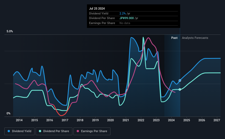Click the 2020 x-axis year label
The width and height of the screenshot is (225, 139).
[x=110, y=120]
